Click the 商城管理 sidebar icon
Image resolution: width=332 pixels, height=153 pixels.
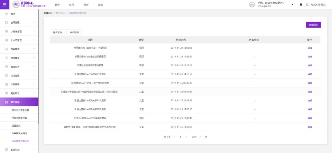[x=6, y=76]
